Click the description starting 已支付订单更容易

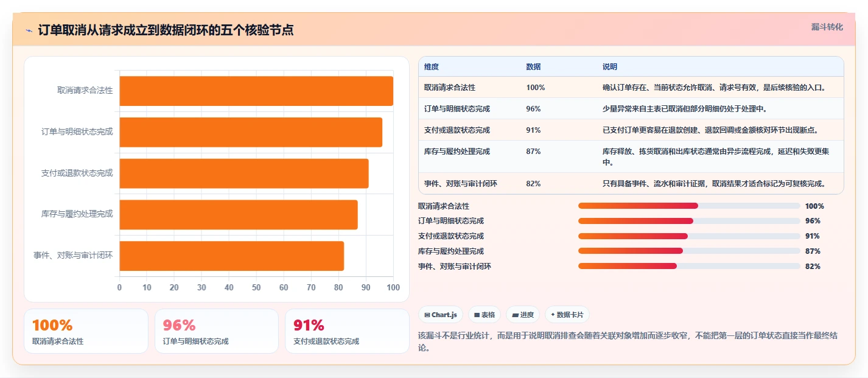(710, 130)
